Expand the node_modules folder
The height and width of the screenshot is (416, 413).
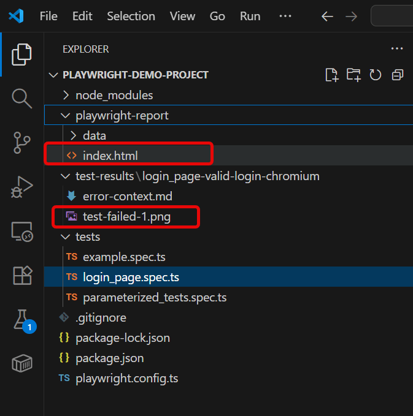[114, 95]
